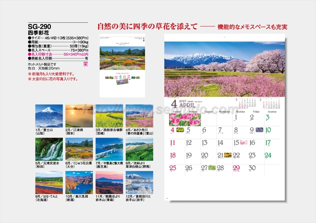316x223 pixels.
Task: Click the red Sunday date 25
Action: [x=173, y=168]
